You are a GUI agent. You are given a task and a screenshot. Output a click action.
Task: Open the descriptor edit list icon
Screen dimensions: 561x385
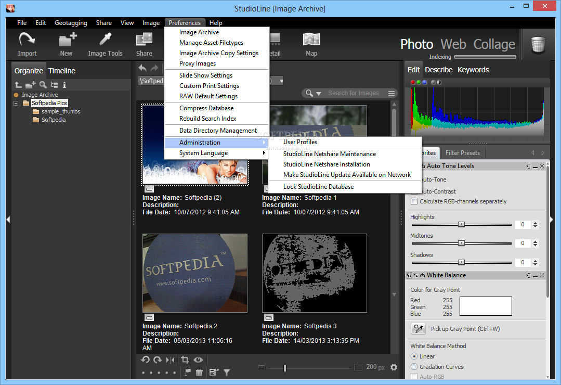[214, 373]
